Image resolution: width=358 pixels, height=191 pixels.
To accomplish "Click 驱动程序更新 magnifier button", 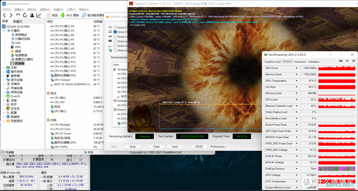I will coord(93,15).
